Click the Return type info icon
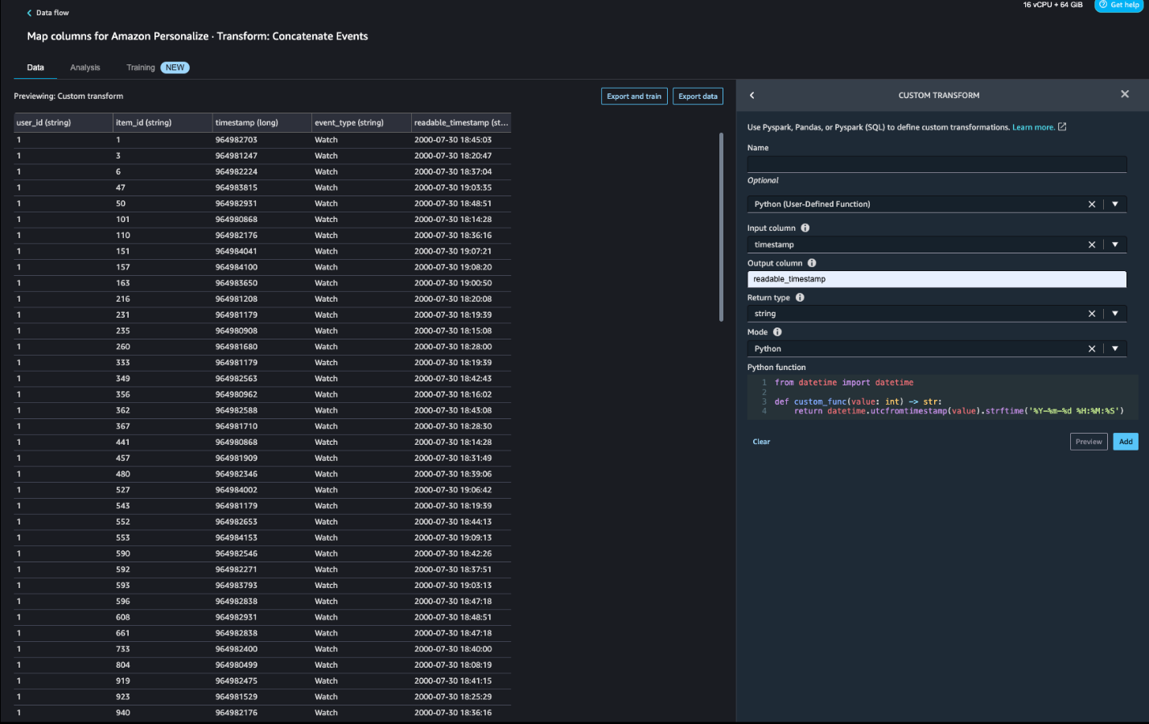The image size is (1149, 724). coord(800,298)
